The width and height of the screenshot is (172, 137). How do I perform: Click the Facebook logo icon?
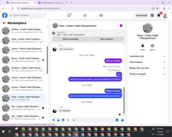click(x=5, y=15)
